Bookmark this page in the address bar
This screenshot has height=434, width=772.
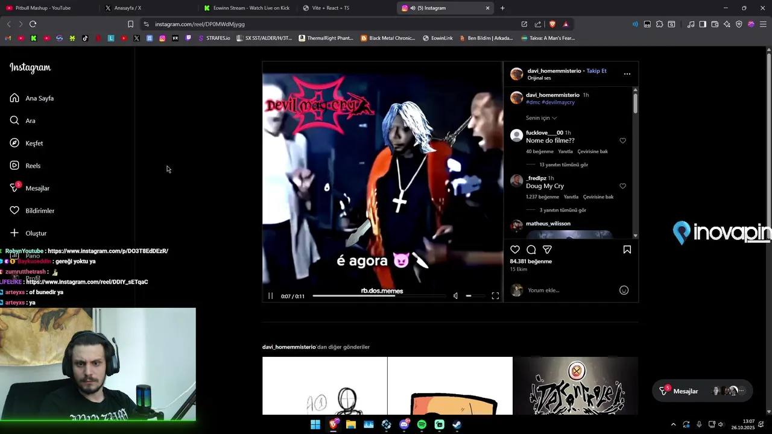[130, 24]
